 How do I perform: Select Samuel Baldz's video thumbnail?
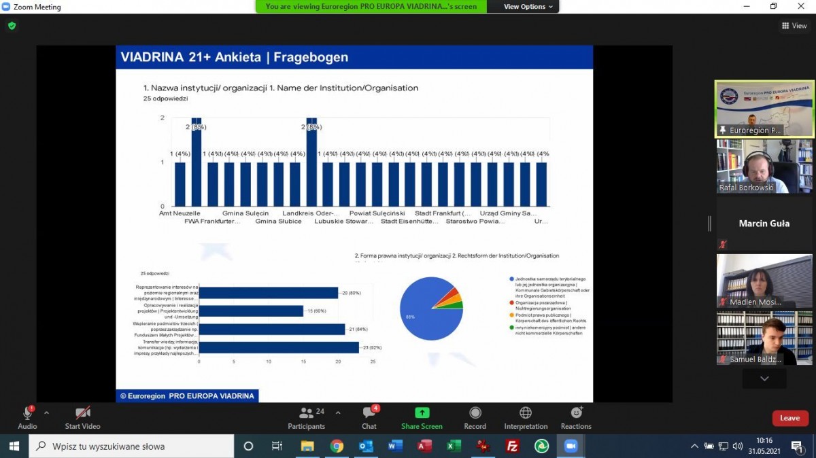click(x=764, y=338)
